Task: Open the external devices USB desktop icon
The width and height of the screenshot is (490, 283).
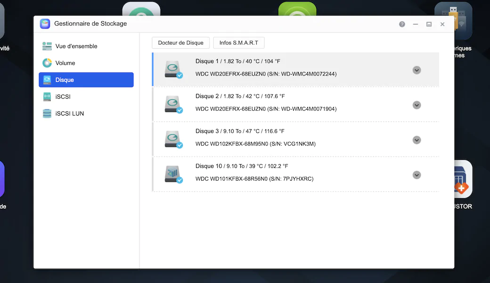Action: (x=463, y=21)
